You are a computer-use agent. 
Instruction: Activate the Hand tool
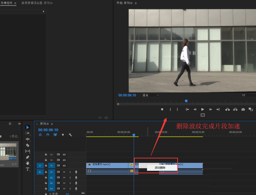pyautogui.click(x=28, y=163)
